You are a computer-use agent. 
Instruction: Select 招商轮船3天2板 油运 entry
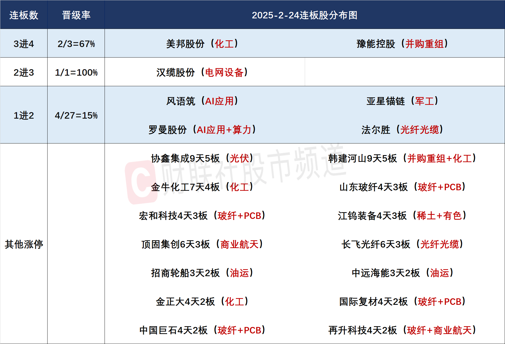tap(202, 273)
